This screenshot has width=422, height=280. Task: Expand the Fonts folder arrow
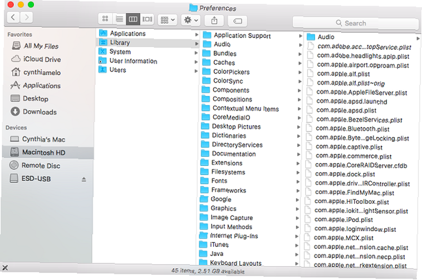click(x=298, y=182)
